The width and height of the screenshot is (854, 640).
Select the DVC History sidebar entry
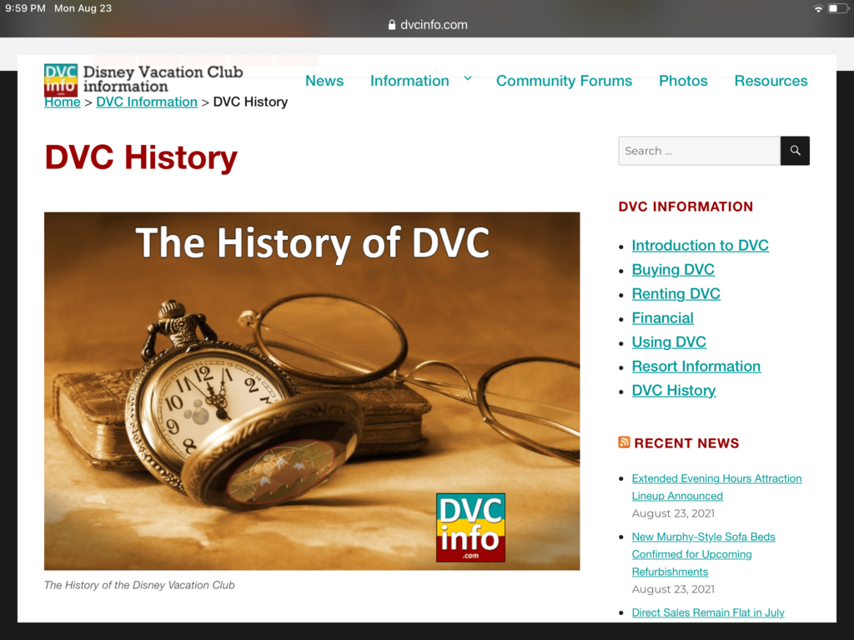pyautogui.click(x=673, y=390)
